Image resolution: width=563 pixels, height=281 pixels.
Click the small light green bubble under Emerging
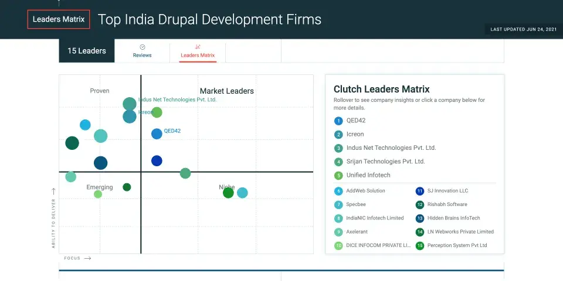click(x=98, y=194)
